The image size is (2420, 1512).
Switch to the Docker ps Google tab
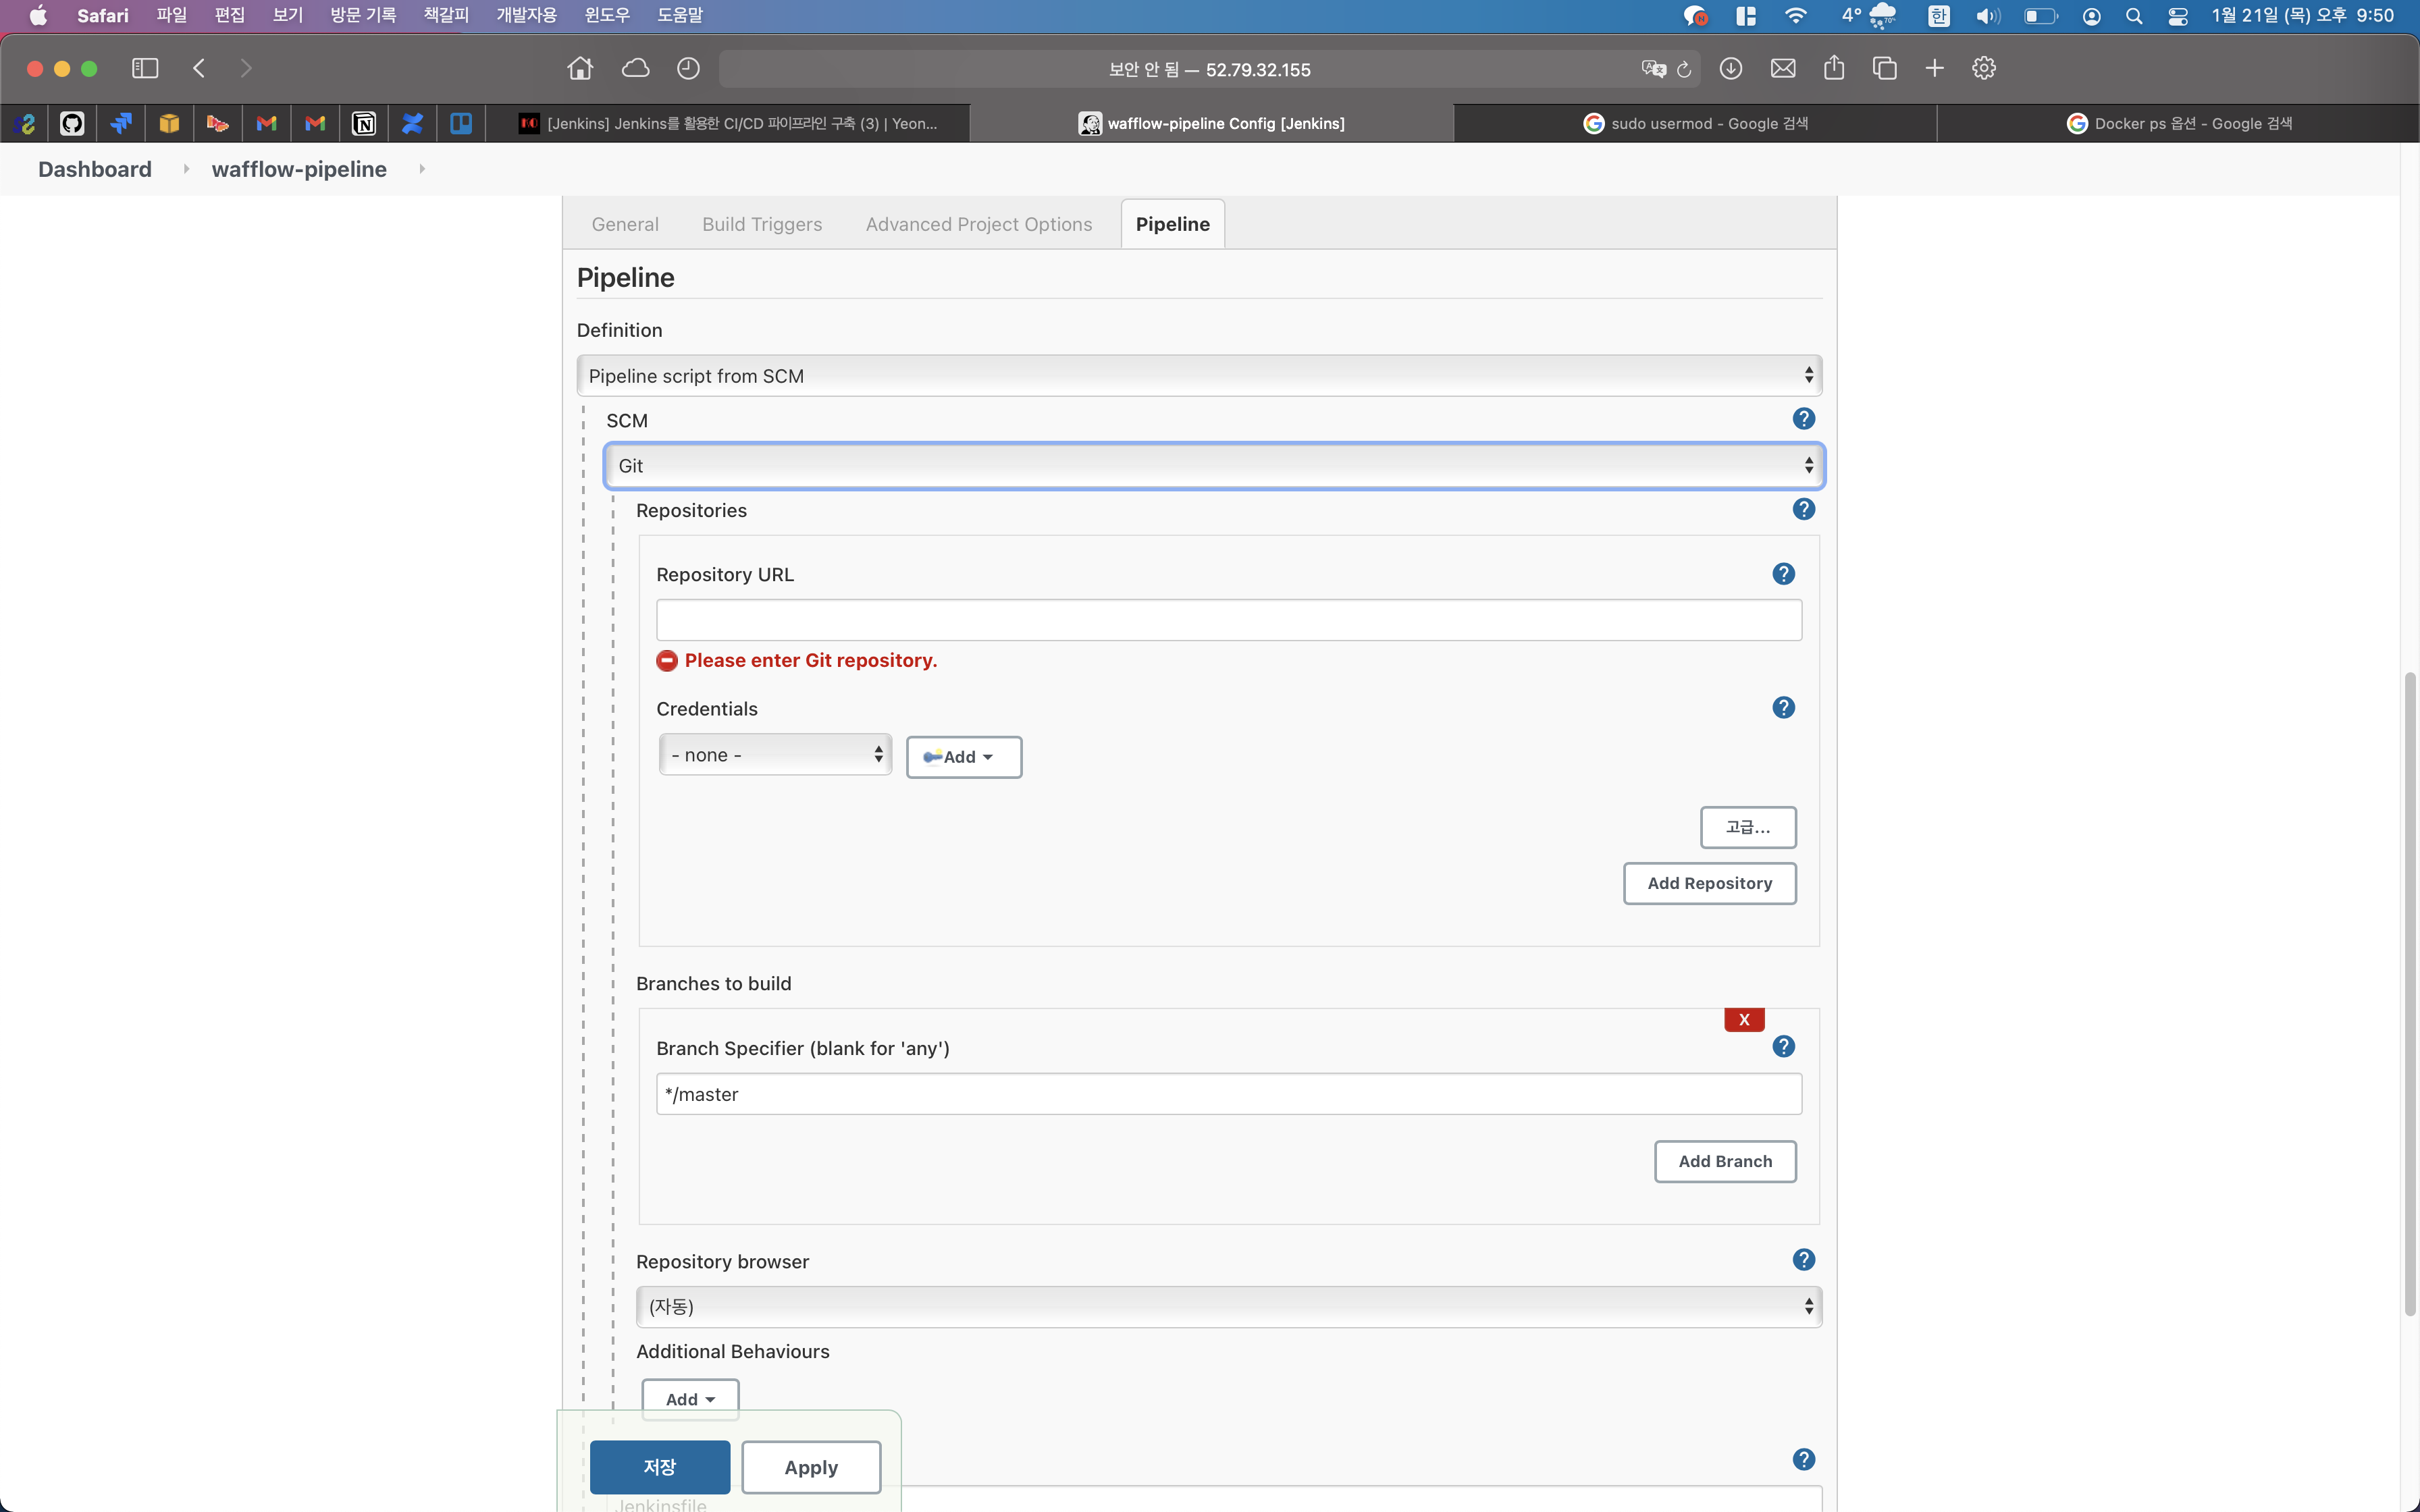[2178, 123]
